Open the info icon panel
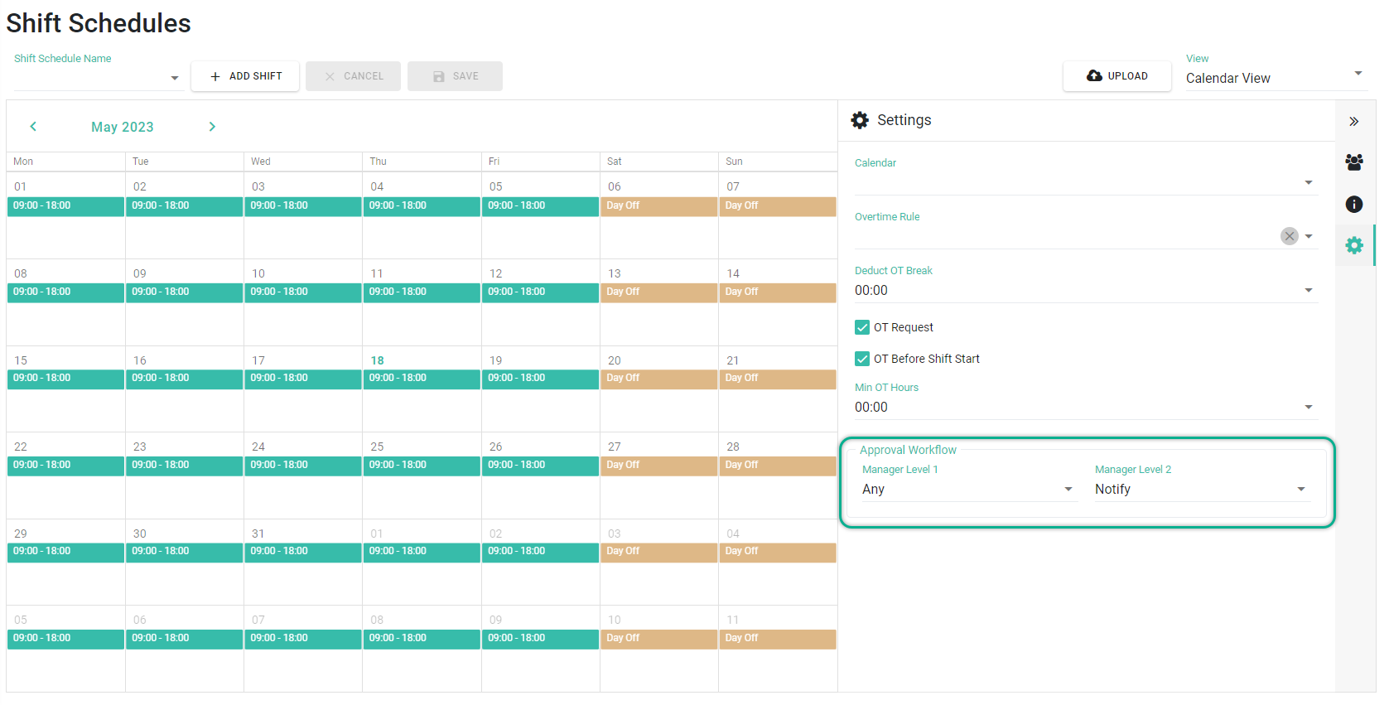Image resolution: width=1389 pixels, height=705 pixels. pos(1354,204)
